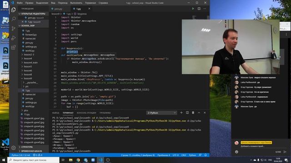291x163 pixels.
Task: Kill terminal with trash icon
Action: click(x=193, y=113)
